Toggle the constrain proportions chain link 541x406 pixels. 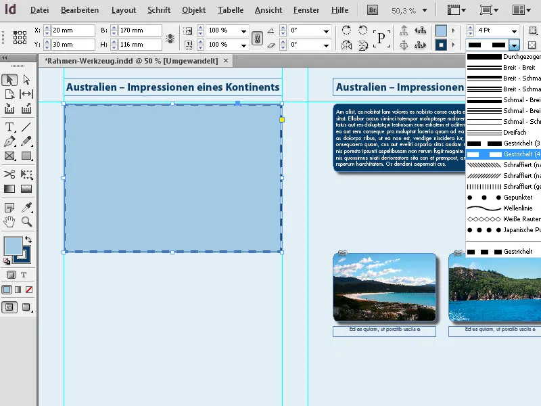pyautogui.click(x=257, y=37)
